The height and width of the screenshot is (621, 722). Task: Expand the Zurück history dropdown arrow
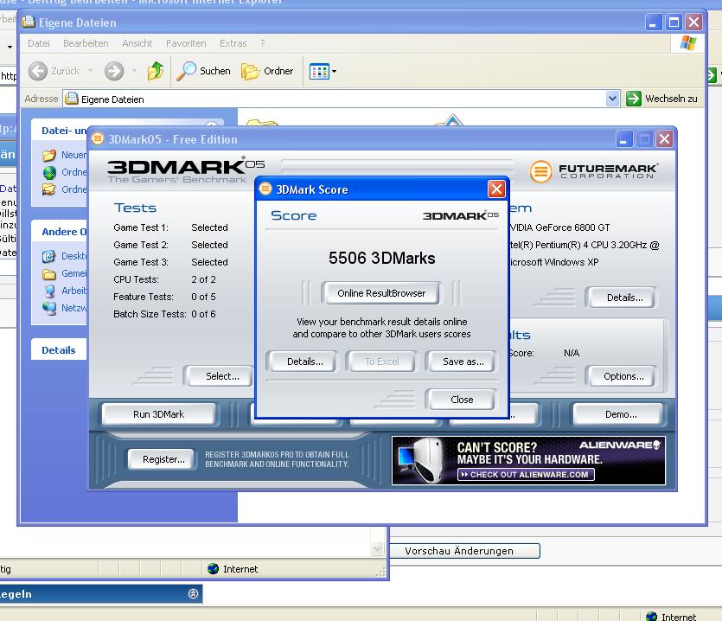pyautogui.click(x=90, y=71)
